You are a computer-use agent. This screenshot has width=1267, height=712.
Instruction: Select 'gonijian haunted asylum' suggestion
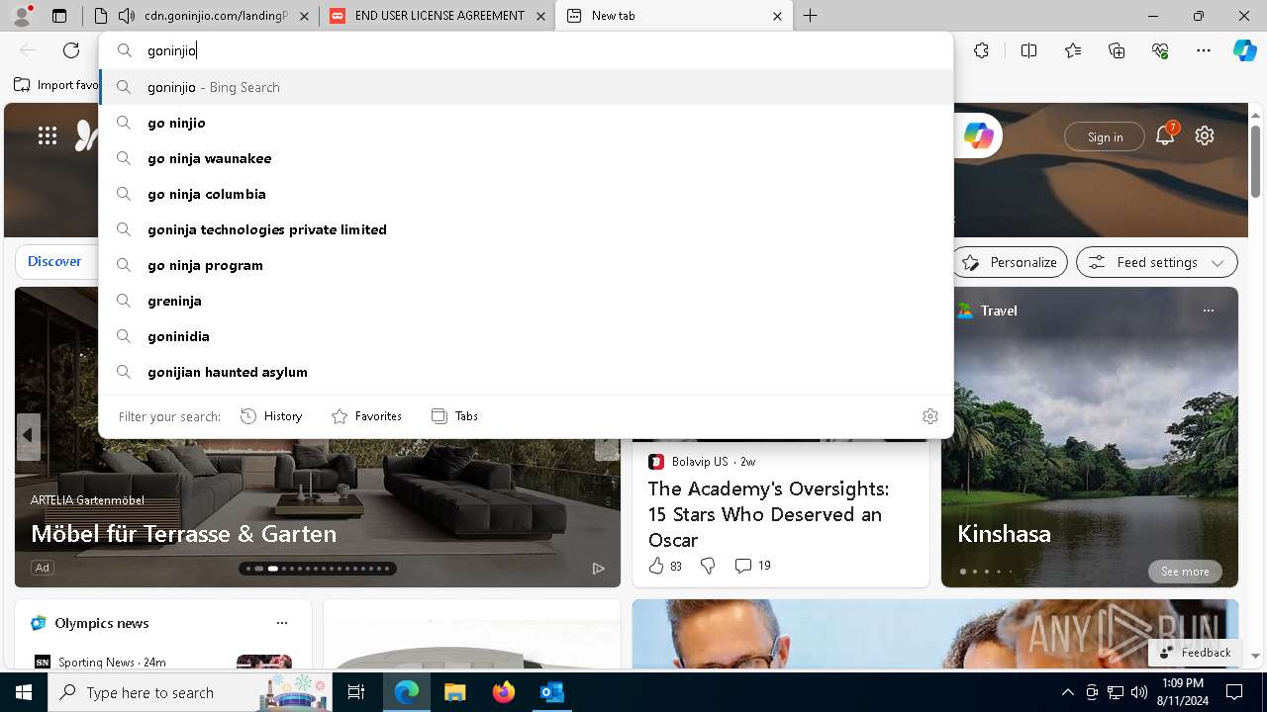[526, 372]
